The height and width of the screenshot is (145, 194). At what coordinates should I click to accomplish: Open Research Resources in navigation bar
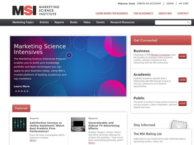pyautogui.click(x=122, y=22)
